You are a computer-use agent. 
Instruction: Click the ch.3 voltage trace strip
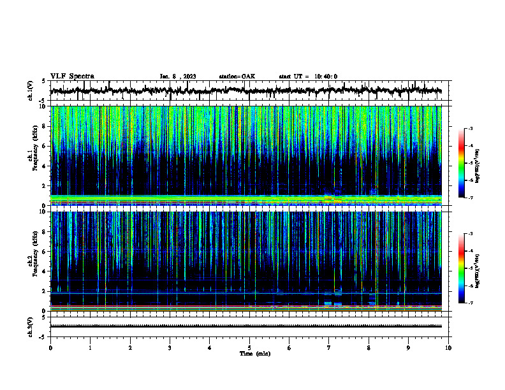point(245,326)
